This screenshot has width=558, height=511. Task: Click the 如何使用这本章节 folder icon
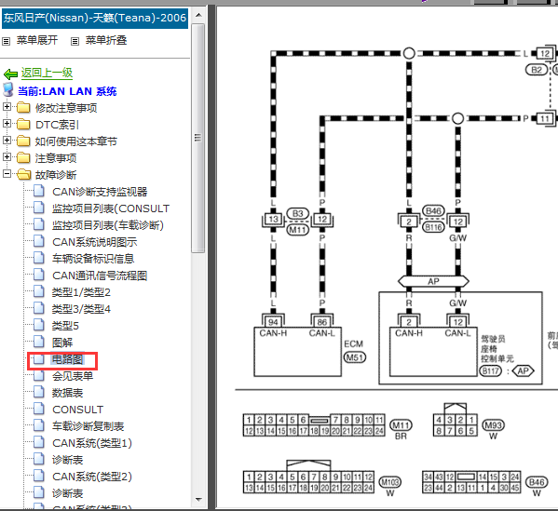23,141
